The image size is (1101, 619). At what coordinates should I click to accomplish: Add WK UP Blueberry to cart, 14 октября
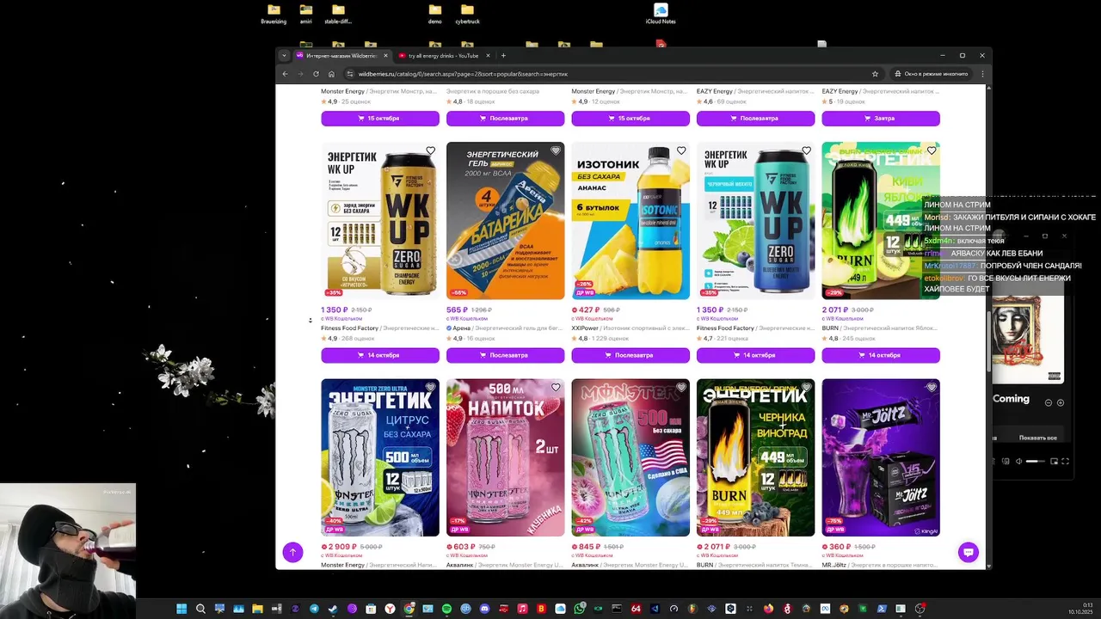tap(755, 355)
